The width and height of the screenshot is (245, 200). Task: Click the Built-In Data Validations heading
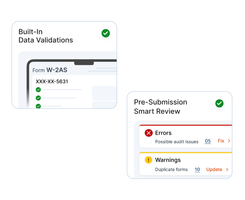(46, 36)
